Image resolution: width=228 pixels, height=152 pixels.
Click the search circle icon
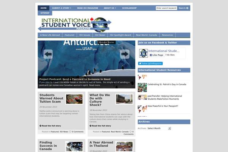pyautogui.click(x=187, y=8)
